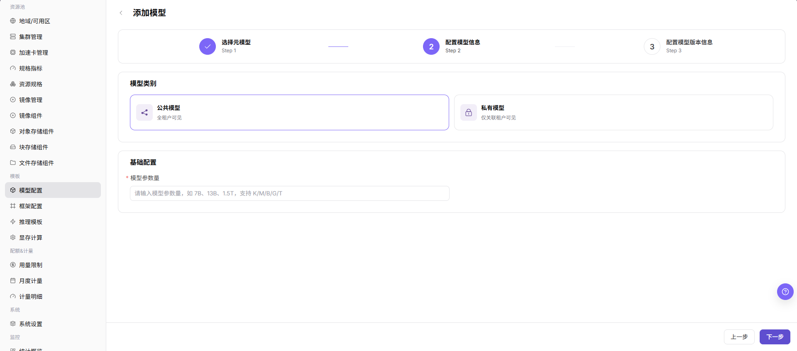Open the floating help question-mark button
The image size is (797, 351).
tap(785, 292)
